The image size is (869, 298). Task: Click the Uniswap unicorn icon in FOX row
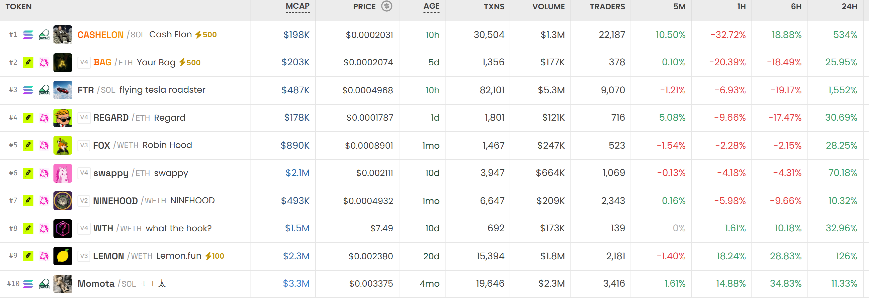click(44, 145)
